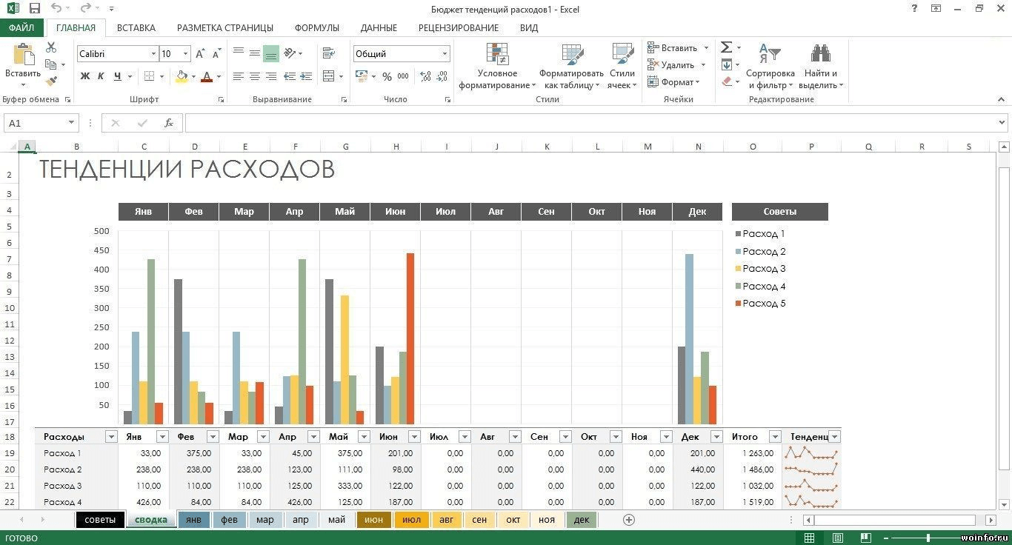Image resolution: width=1012 pixels, height=545 pixels.
Task: Open the ФОРМУЛЫ ribbon tab
Action: (x=316, y=27)
